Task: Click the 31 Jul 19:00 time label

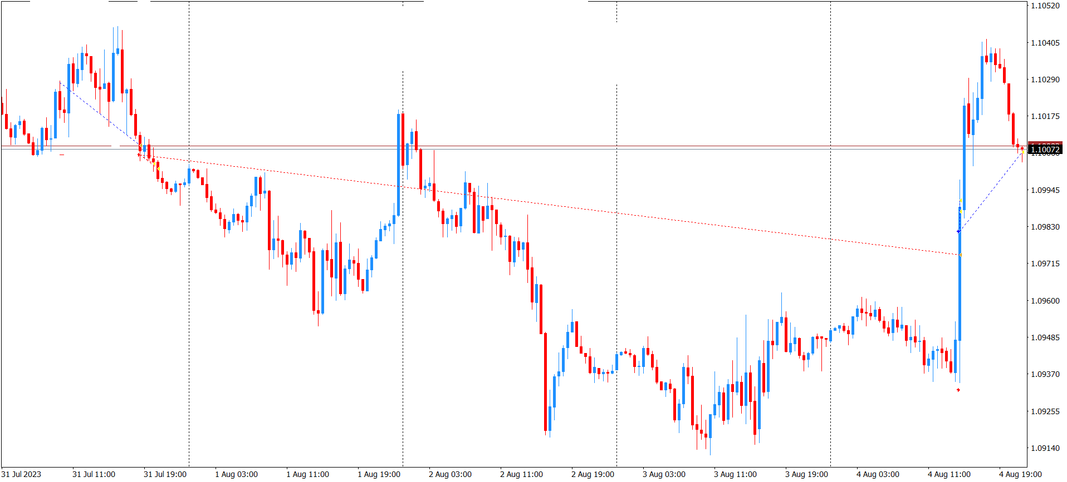Action: (165, 474)
